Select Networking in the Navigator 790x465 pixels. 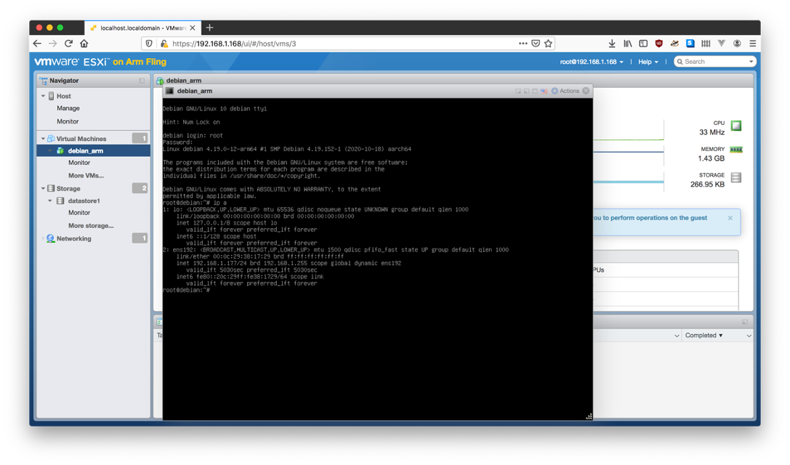click(73, 238)
